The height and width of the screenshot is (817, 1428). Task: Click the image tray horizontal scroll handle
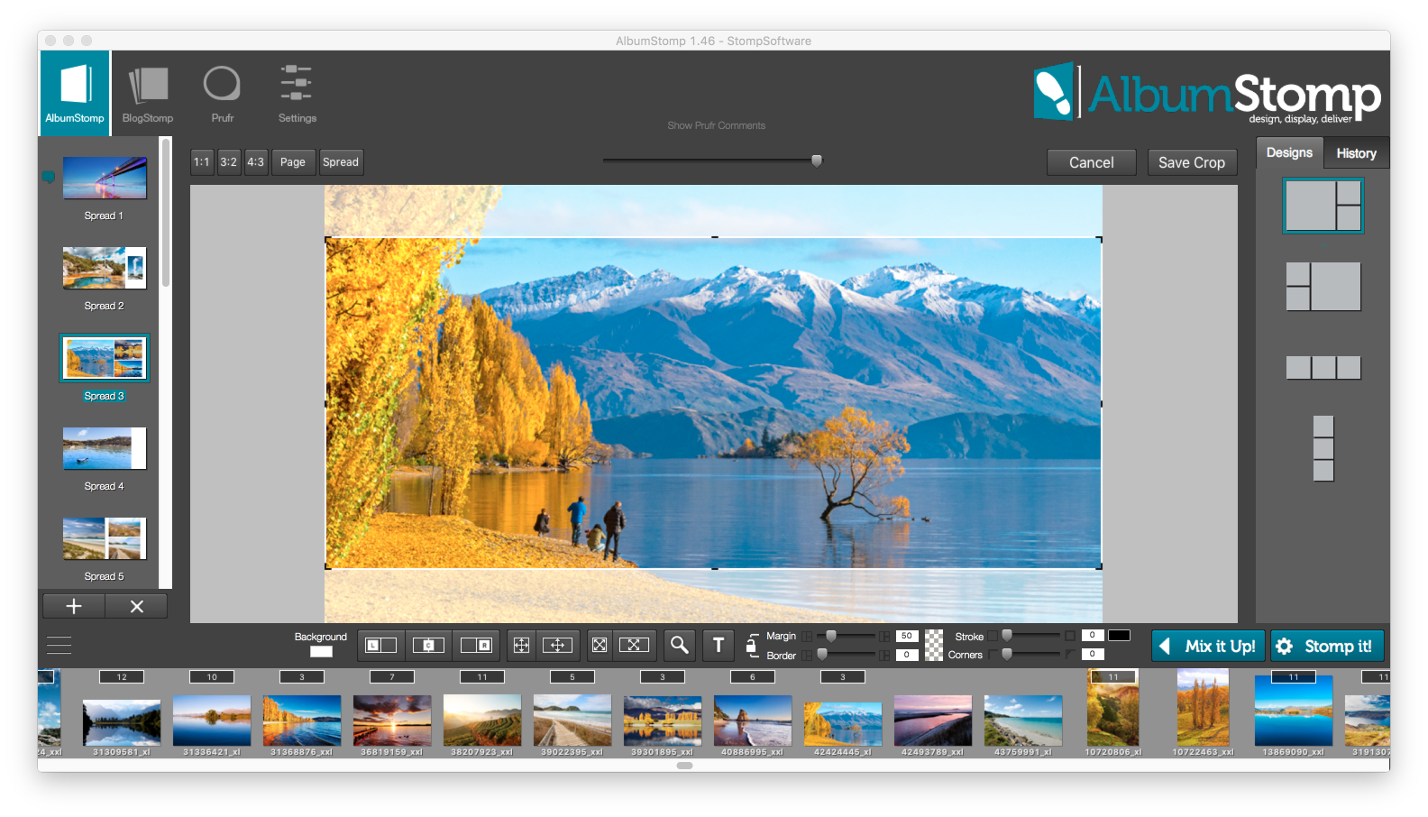[x=685, y=766]
